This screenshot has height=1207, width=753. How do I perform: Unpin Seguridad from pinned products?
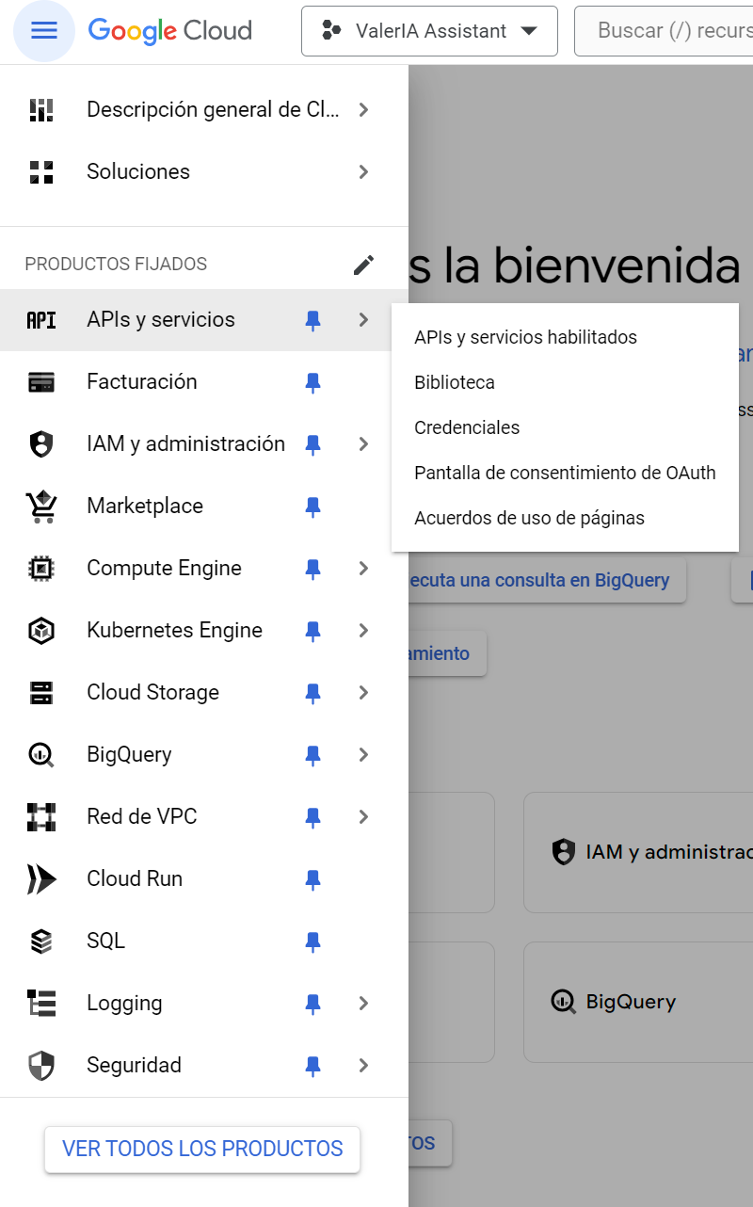click(313, 1067)
